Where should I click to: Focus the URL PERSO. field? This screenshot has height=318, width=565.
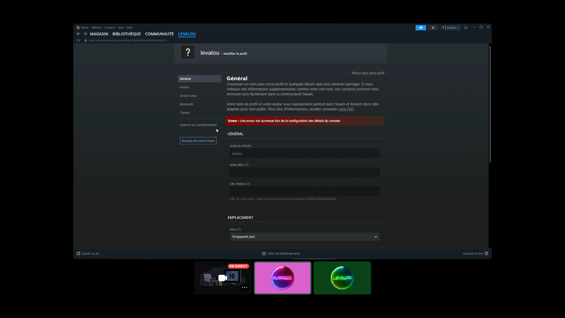305,191
